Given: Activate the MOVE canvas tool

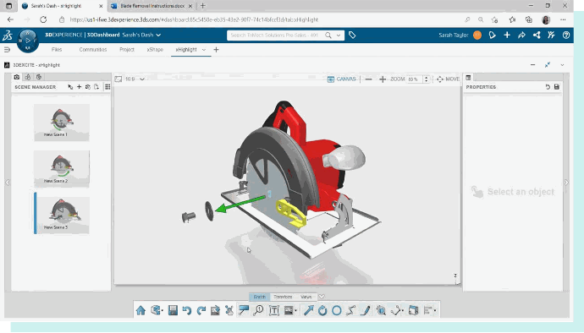Looking at the screenshot, I should (x=448, y=79).
